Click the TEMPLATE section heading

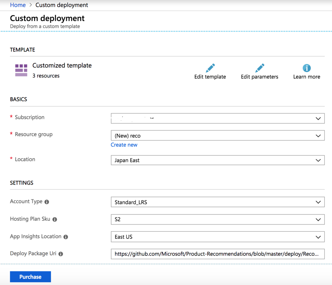pyautogui.click(x=22, y=50)
